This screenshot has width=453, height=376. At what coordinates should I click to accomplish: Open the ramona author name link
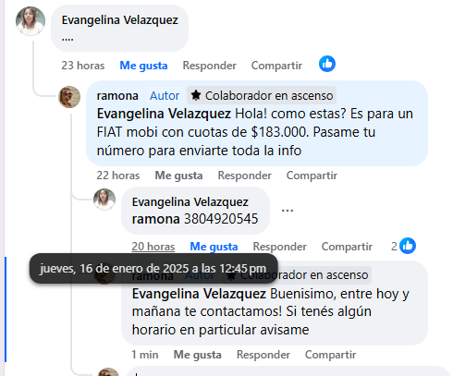tap(117, 96)
